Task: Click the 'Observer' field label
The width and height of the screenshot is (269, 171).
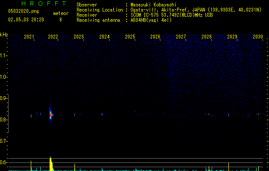Action: point(87,5)
